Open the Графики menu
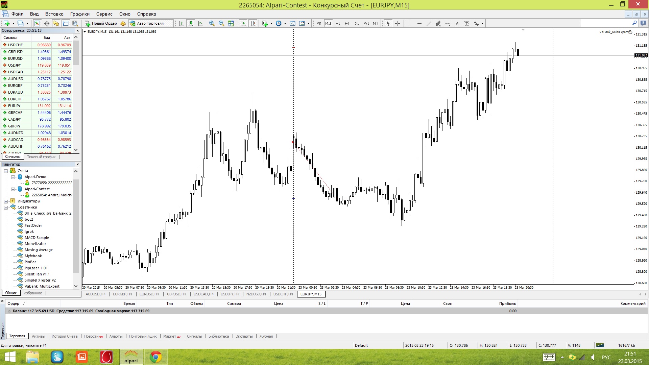The image size is (649, 365). [80, 14]
